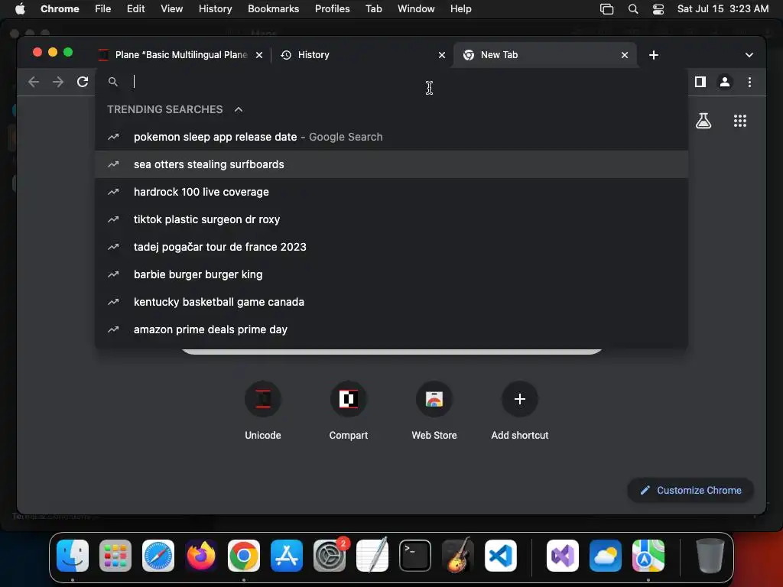Open the Edit menu

click(x=135, y=9)
